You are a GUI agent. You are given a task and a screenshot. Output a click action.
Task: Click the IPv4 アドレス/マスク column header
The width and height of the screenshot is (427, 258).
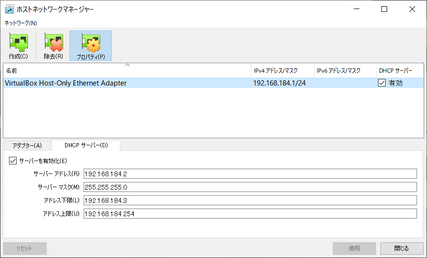pos(282,70)
